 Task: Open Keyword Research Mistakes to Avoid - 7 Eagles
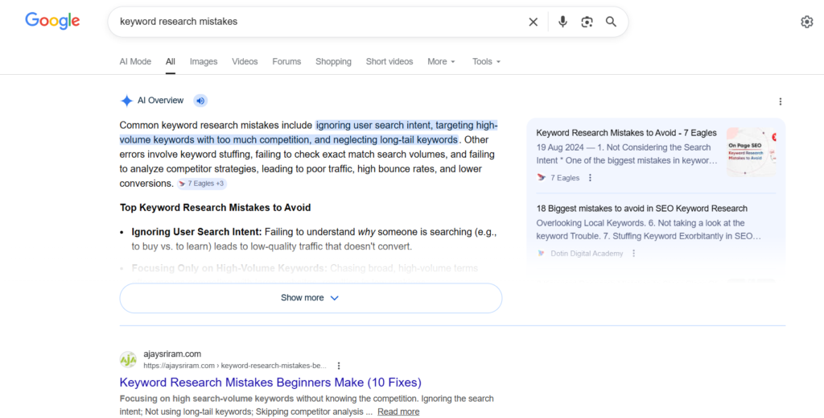pyautogui.click(x=626, y=133)
